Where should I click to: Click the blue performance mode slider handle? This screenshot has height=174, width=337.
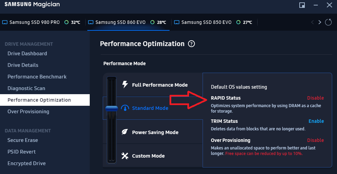[x=112, y=108]
